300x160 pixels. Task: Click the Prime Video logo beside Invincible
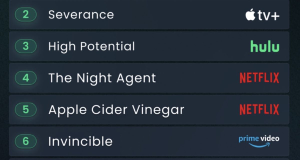[259, 141]
